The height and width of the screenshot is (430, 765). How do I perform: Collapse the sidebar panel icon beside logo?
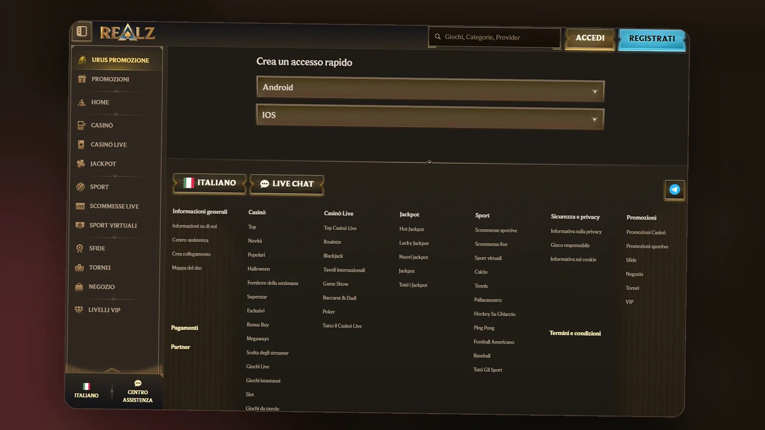point(82,32)
